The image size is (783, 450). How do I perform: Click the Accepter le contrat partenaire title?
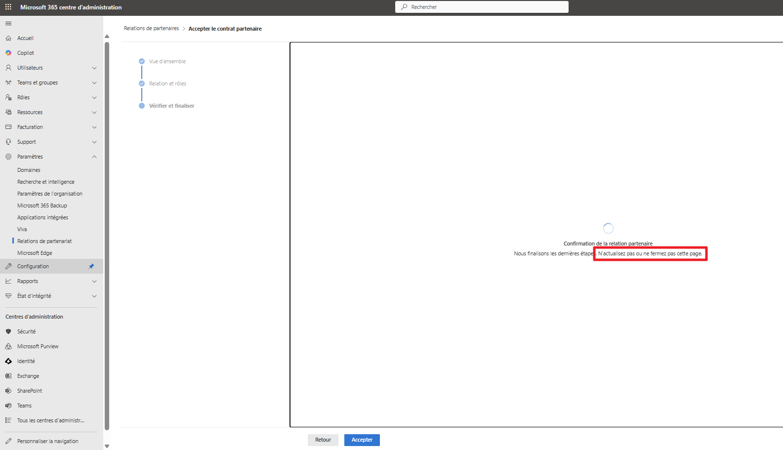click(225, 29)
